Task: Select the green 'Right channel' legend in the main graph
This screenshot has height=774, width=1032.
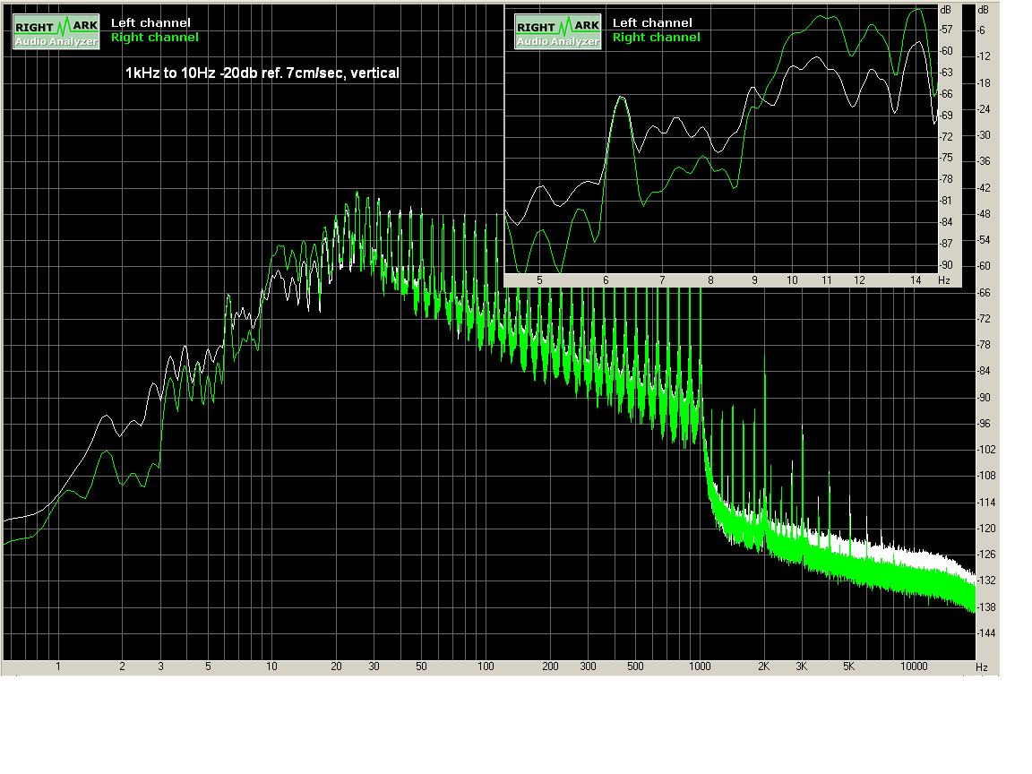Action: pos(155,38)
